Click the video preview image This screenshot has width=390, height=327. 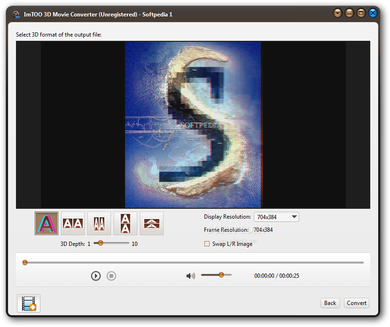tap(193, 125)
